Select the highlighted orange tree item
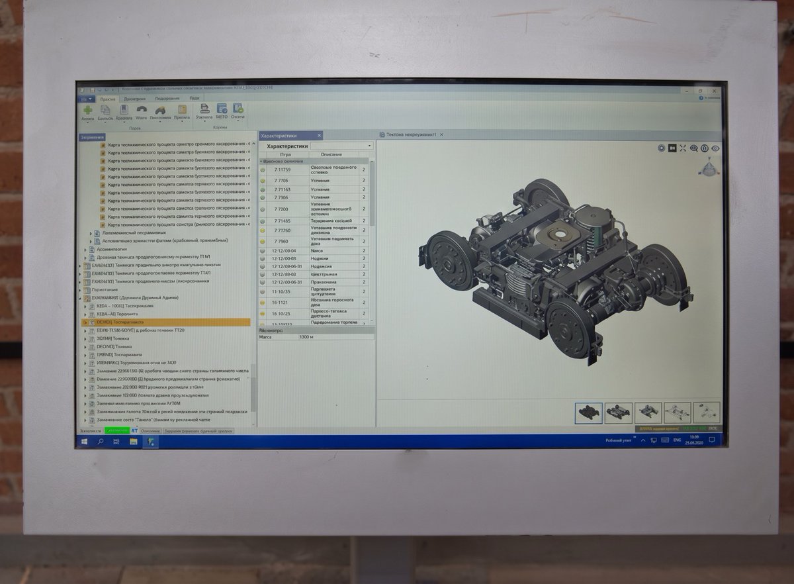 pyautogui.click(x=165, y=322)
